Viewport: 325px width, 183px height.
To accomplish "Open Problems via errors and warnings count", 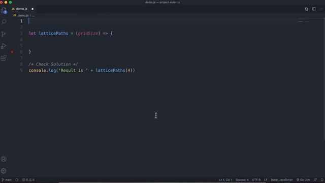I will click(28, 180).
